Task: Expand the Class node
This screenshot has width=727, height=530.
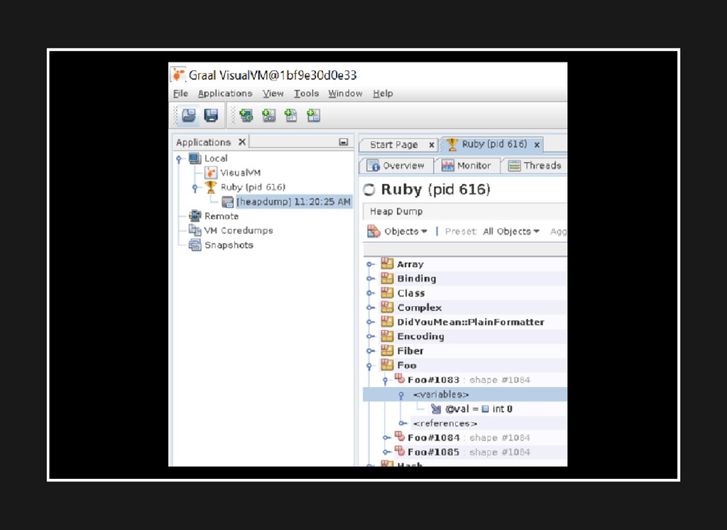Action: pyautogui.click(x=370, y=293)
